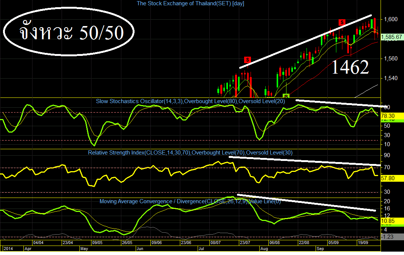
Task: Click the current price tag 1,585.67
Action: [392, 37]
